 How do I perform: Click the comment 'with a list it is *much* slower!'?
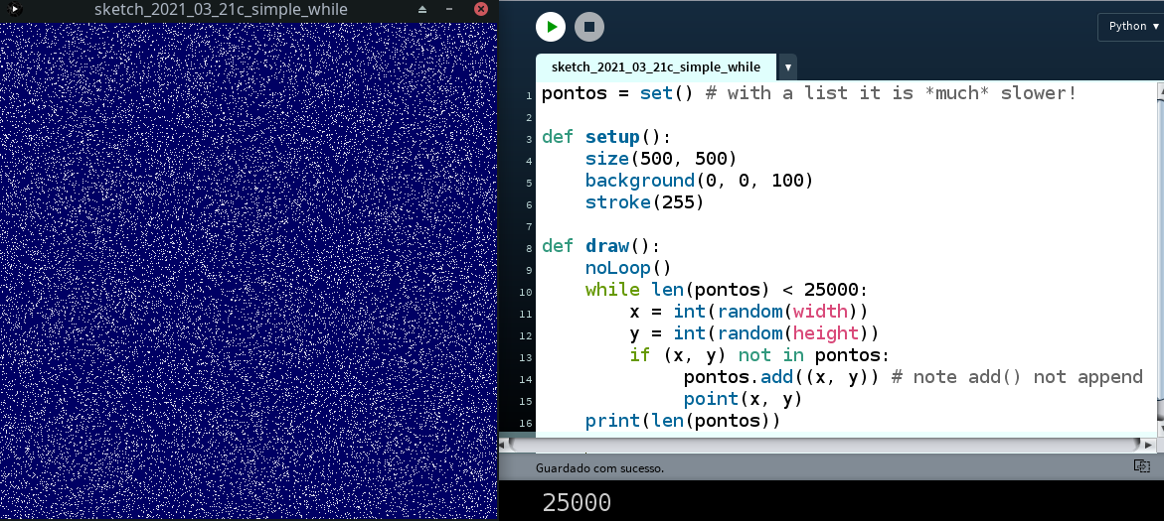coord(902,93)
